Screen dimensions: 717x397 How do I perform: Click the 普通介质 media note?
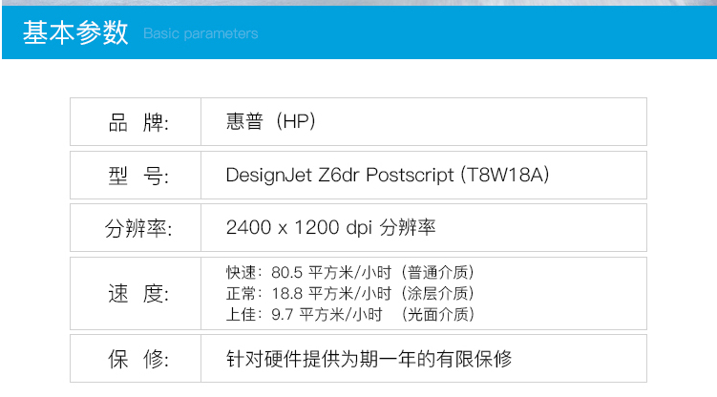click(x=438, y=272)
